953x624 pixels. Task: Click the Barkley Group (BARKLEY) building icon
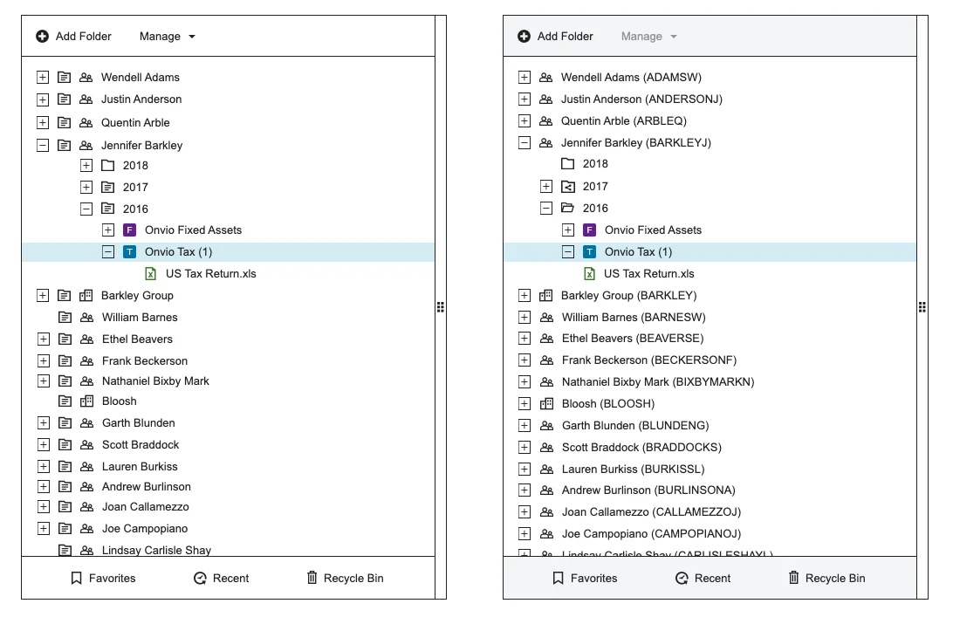pos(545,295)
